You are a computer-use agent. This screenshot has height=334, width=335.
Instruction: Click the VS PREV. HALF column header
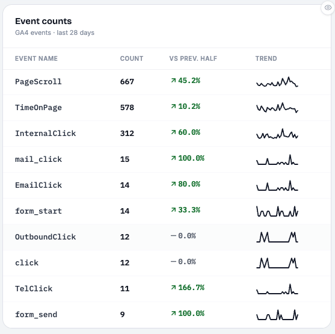(193, 58)
